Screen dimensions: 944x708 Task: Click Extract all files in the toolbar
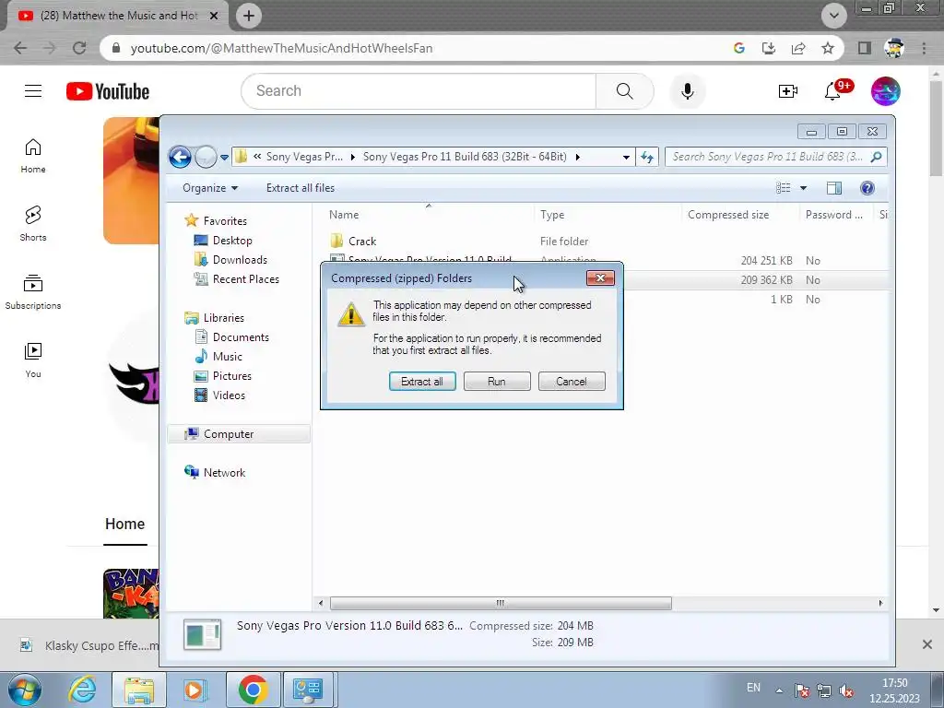[x=301, y=188]
